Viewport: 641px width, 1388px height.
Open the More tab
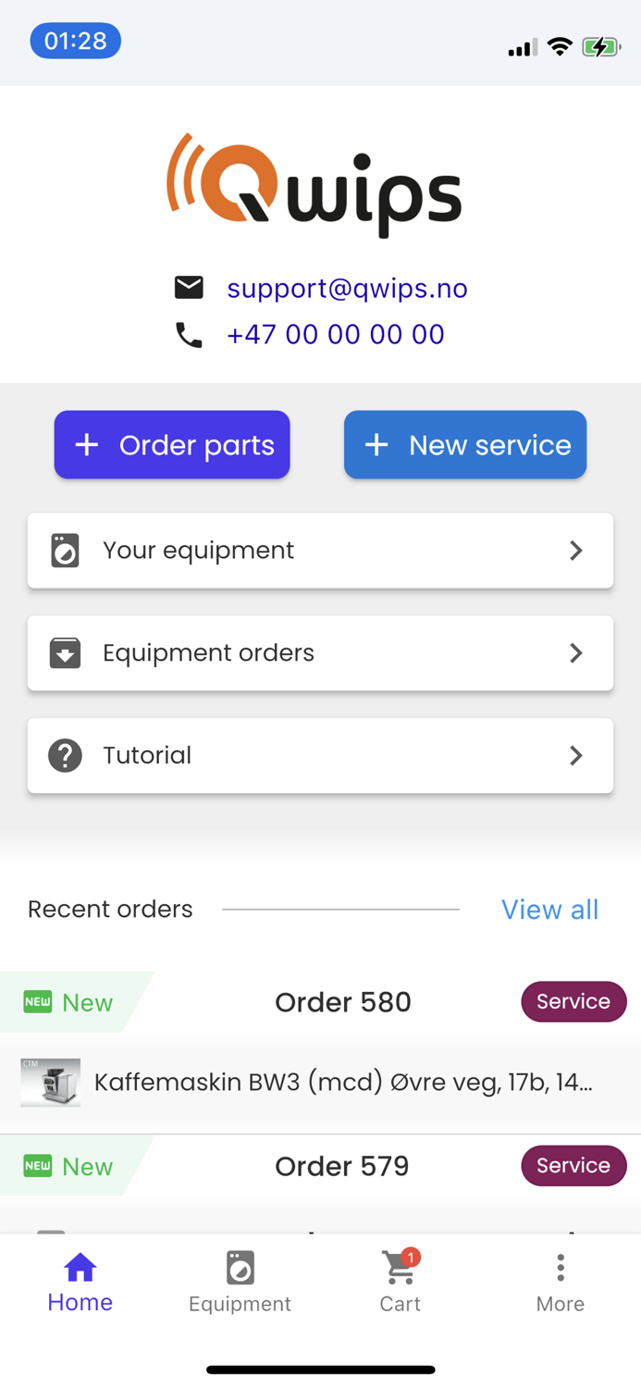[x=561, y=1282]
